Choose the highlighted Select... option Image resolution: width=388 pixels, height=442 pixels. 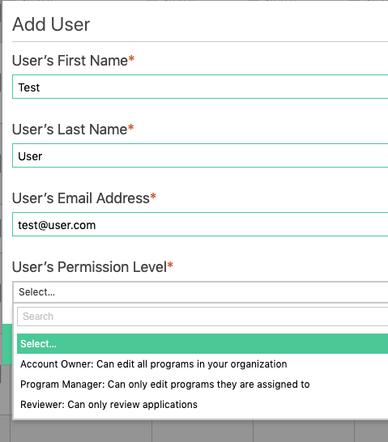point(203,343)
